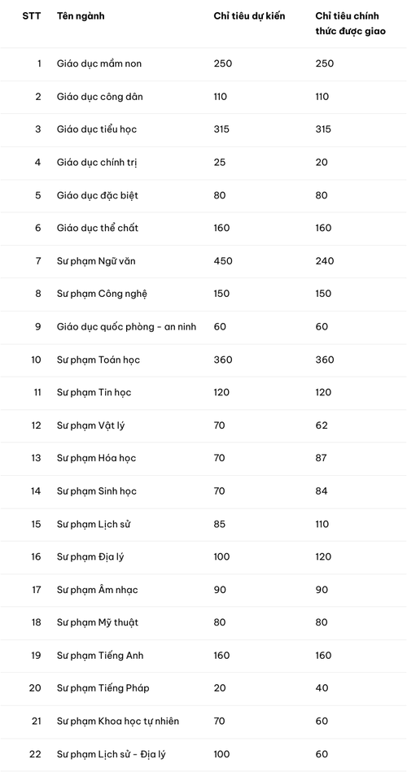Click the 'Sư phạm Lịch sử - Địa lý' cell
407x772 pixels.
115,754
